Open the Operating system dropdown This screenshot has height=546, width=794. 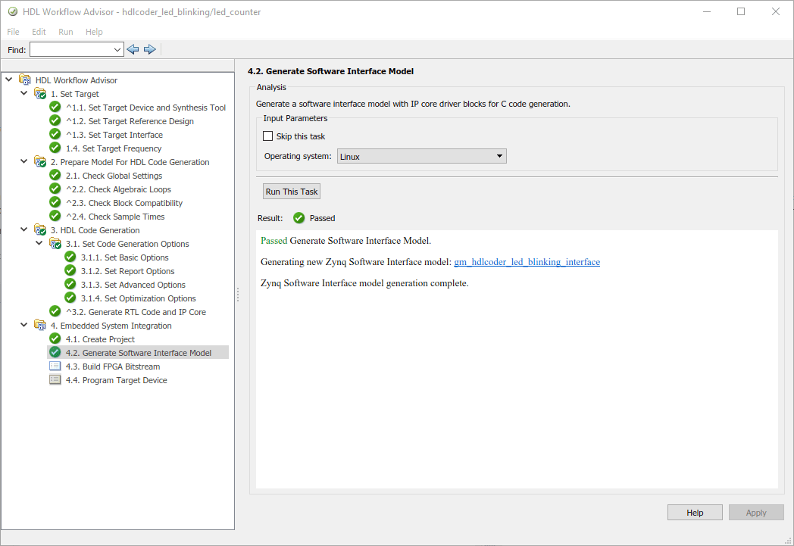coord(421,156)
